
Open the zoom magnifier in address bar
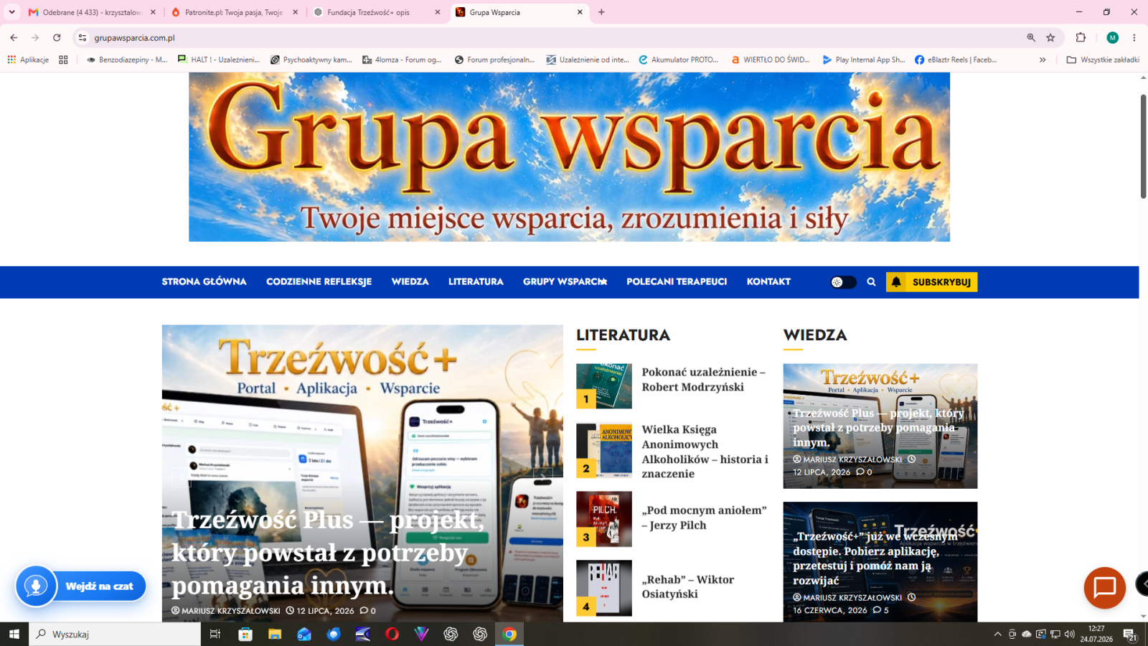[x=1031, y=38]
